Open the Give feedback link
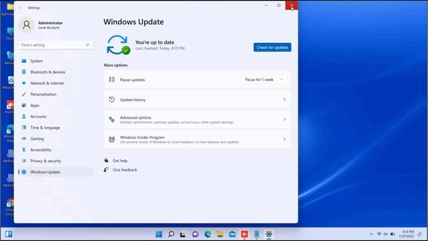Image resolution: width=428 pixels, height=241 pixels. click(125, 169)
